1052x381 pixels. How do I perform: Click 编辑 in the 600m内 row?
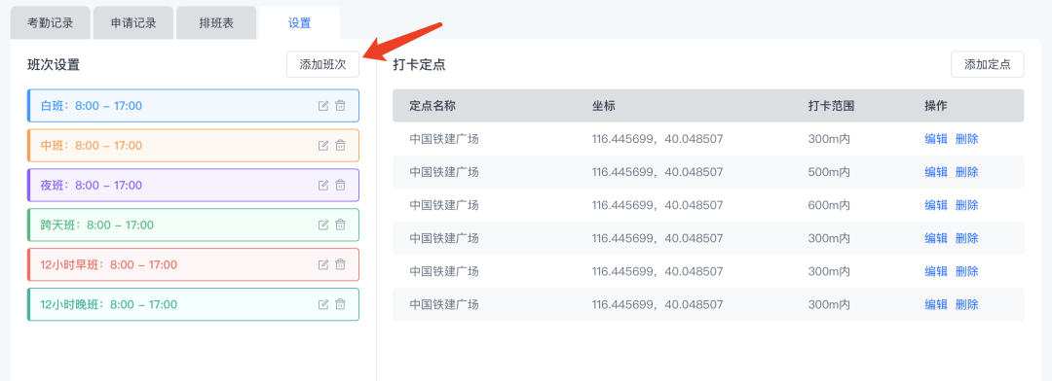click(936, 205)
